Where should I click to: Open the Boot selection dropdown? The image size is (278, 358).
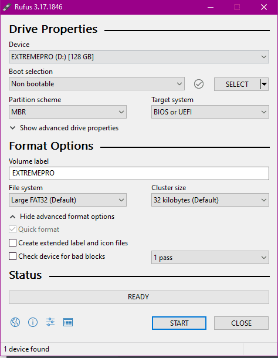pos(97,84)
